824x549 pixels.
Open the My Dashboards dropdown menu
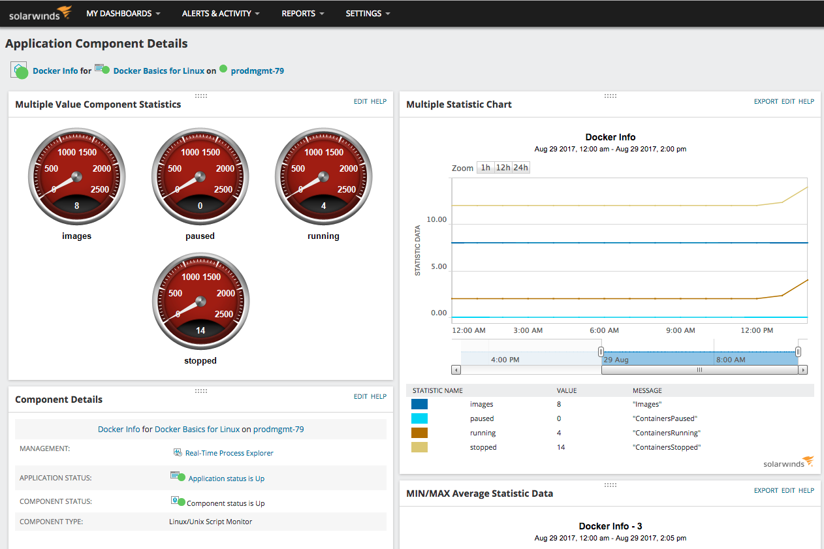click(123, 13)
